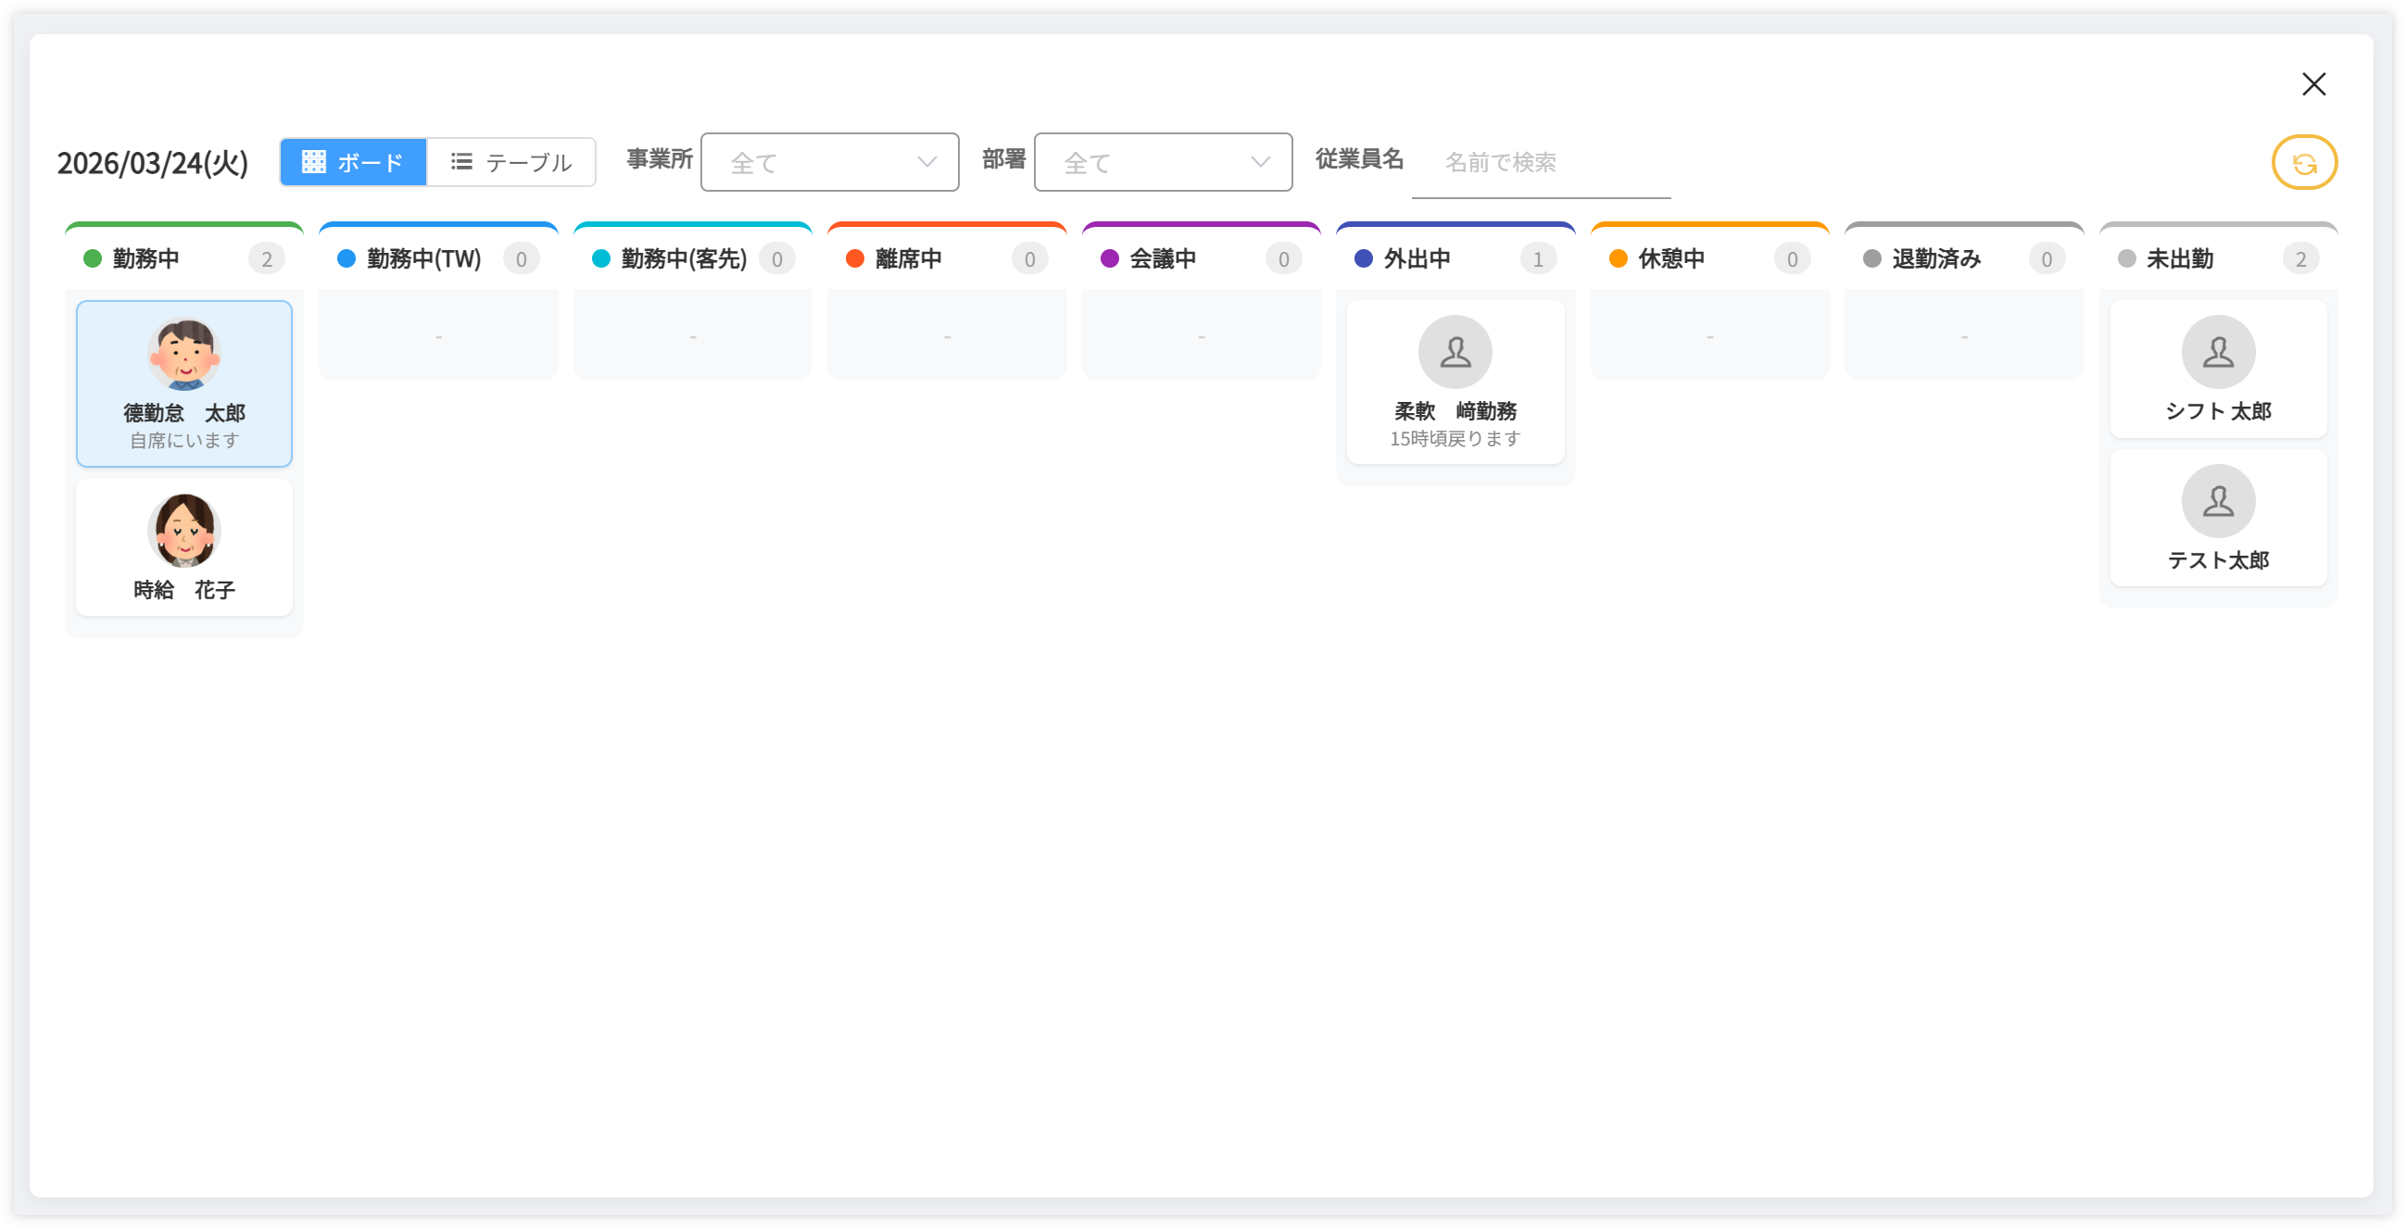Select シフト 太郎 placeholder avatar icon
The height and width of the screenshot is (1229, 2406).
(x=2217, y=352)
